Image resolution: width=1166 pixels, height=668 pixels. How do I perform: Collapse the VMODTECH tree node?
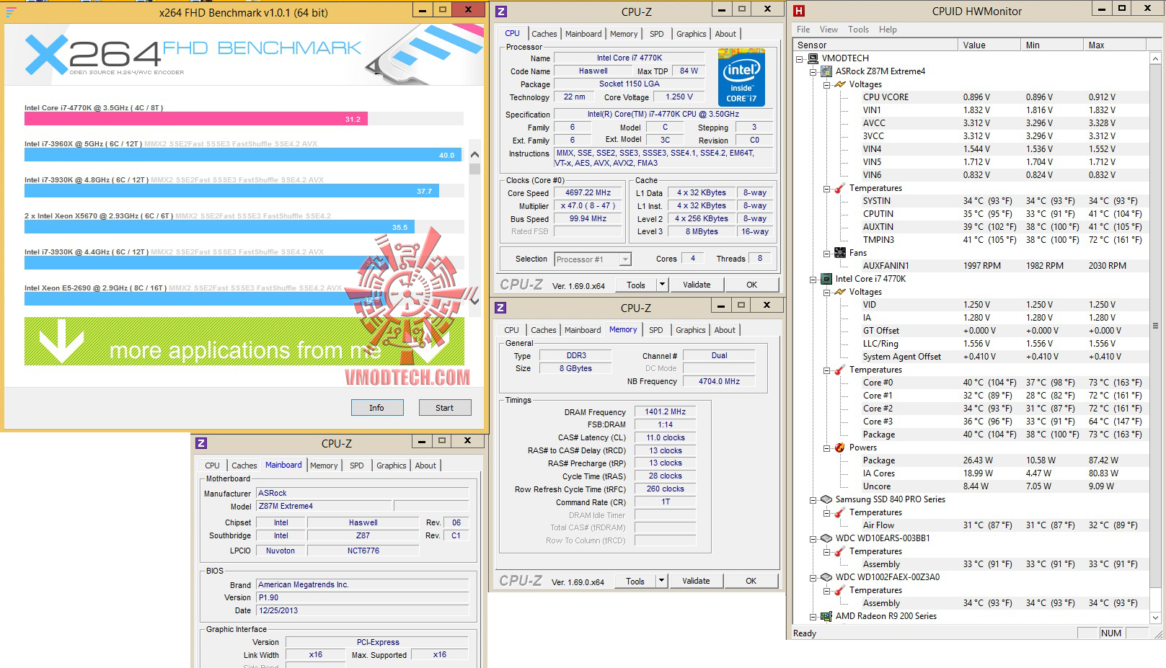point(800,59)
